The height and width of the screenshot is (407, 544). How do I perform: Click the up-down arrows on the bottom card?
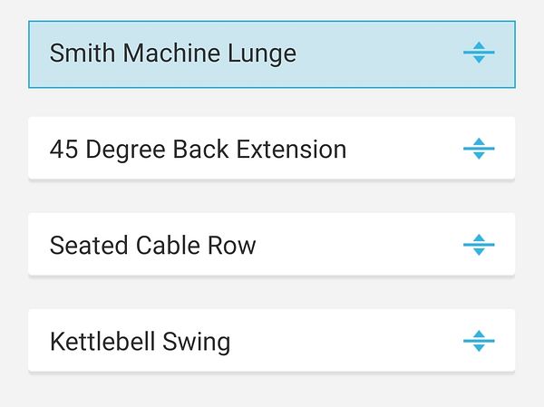tap(479, 342)
